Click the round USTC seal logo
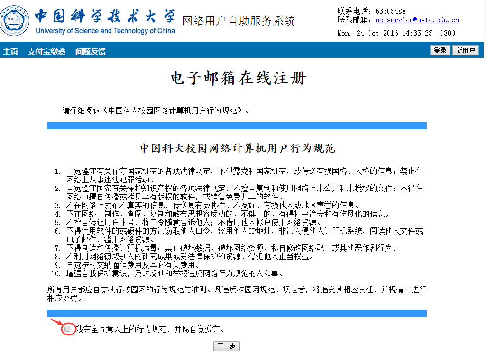The image size is (487, 352). (x=14, y=20)
